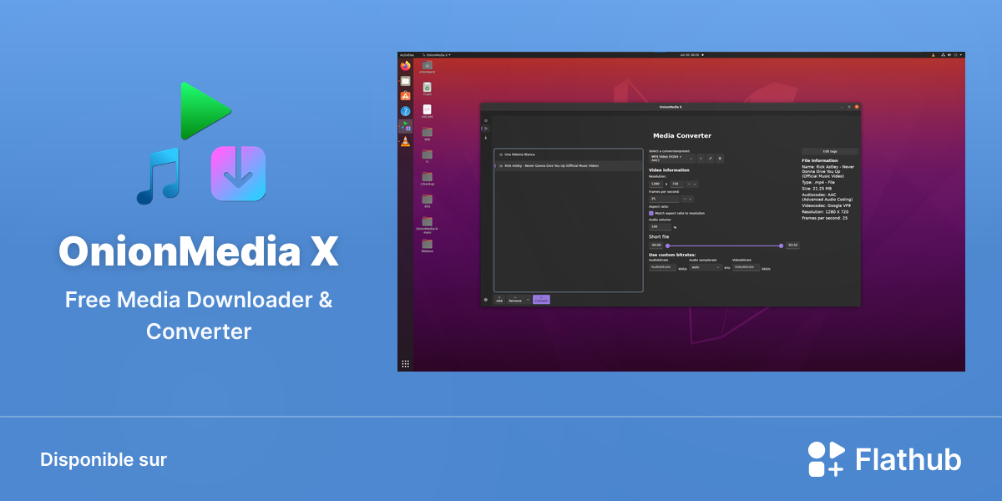Delete the conversion preset with trash icon
The image size is (1002, 501).
pos(720,159)
